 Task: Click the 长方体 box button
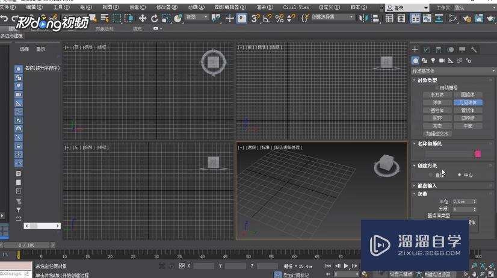click(437, 94)
